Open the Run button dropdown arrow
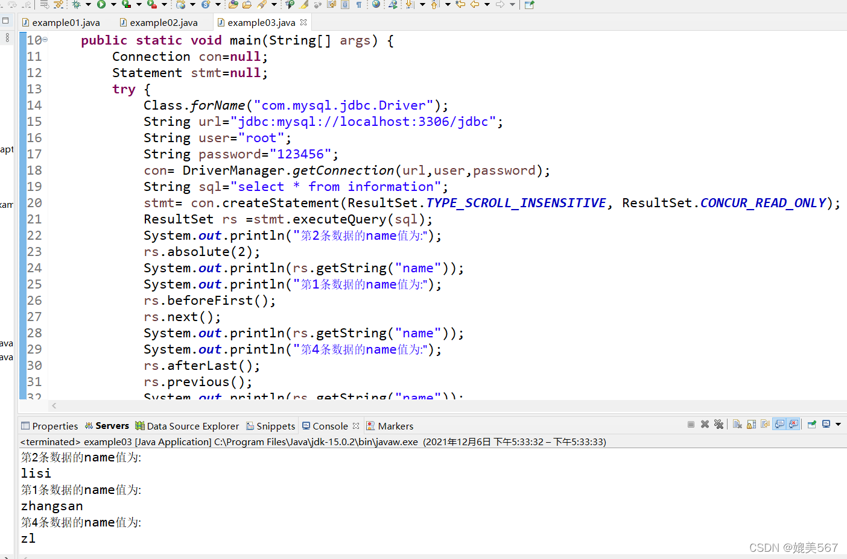847x559 pixels. coord(113,5)
